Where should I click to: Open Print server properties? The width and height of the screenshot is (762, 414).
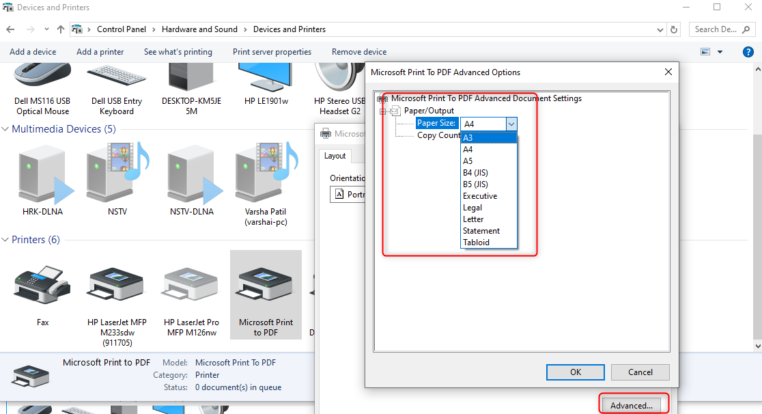pyautogui.click(x=272, y=51)
